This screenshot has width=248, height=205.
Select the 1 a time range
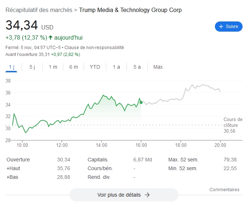(x=116, y=67)
